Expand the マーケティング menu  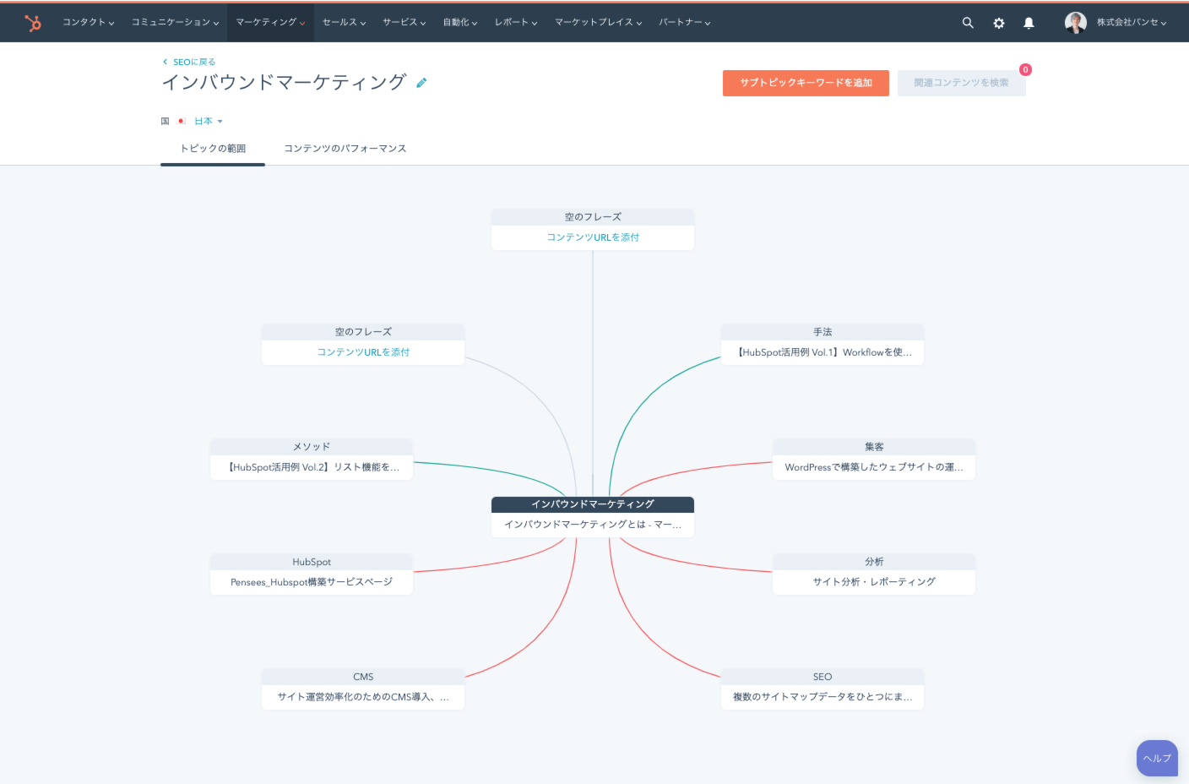(270, 23)
